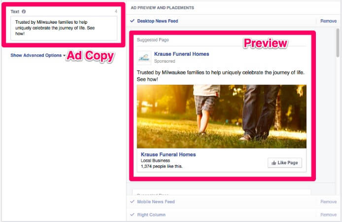Image resolution: width=342 pixels, height=222 pixels.
Task: Click the Krause logo profile thumbnail
Action: click(x=144, y=58)
